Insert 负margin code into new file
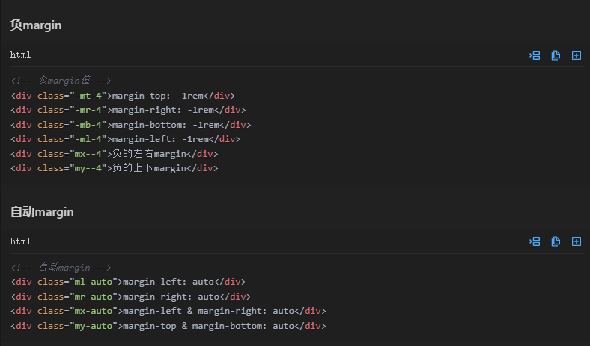This screenshot has height=346, width=590. (577, 55)
